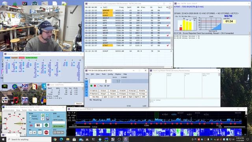This screenshot has width=252, height=142.
Task: Select the Run radio button
Action: coord(98,86)
